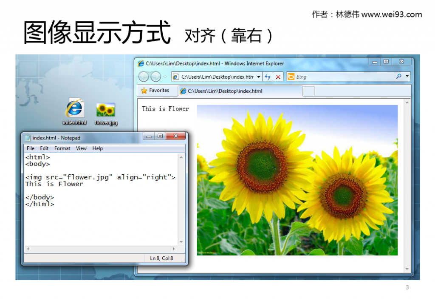Open the index.html desktop icon
Image resolution: width=435 pixels, height=301 pixels.
[74, 111]
